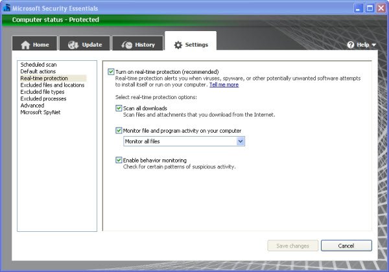Switch to the Update tab

(x=85, y=43)
